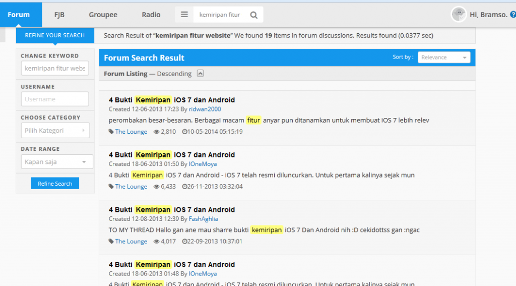Screen dimensions: 516x286
Task: Open ridwan2000's profile link
Action: [205, 109]
